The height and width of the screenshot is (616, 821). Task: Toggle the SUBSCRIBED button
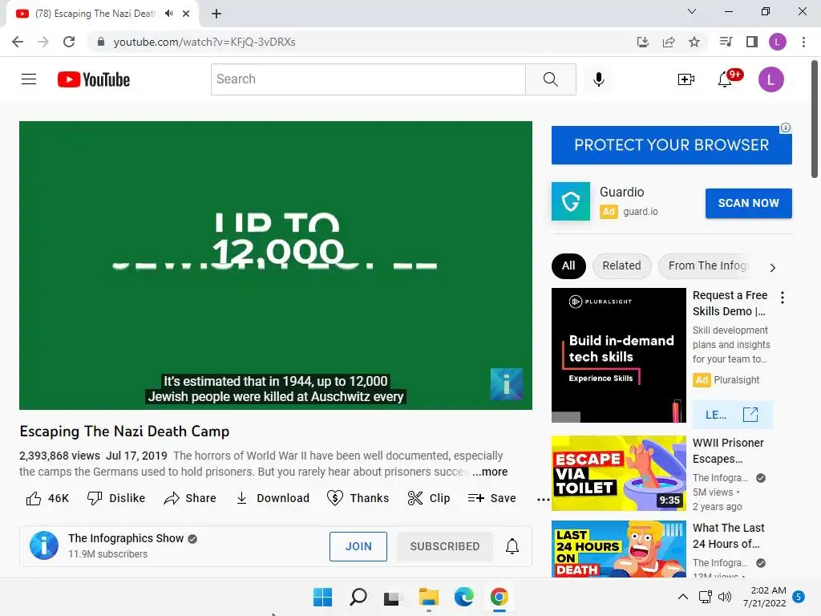[444, 546]
